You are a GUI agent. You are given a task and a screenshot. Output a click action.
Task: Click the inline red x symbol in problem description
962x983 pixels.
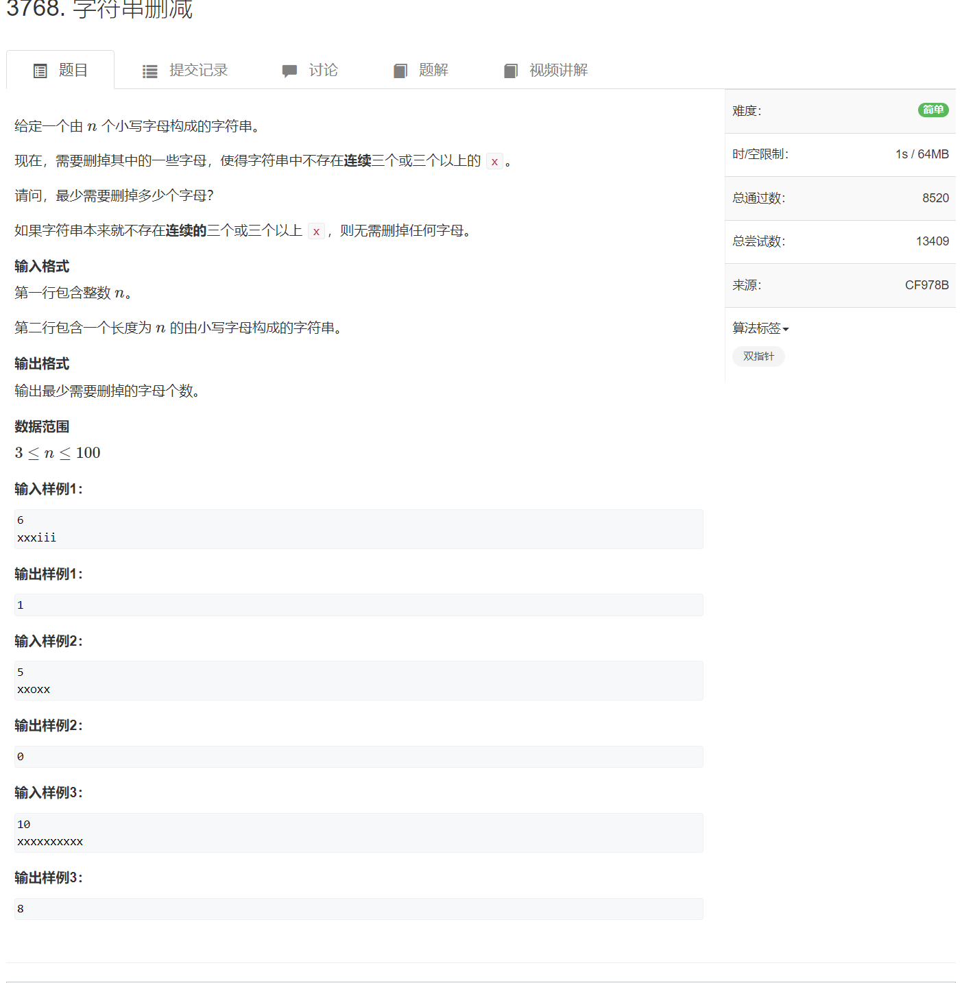[x=494, y=161]
